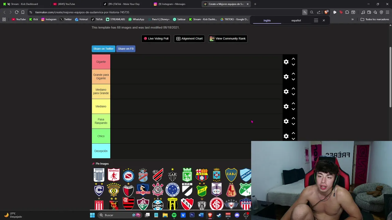Image resolution: width=392 pixels, height=220 pixels.
Task: Switch to the YouTube tab
Action: [x=74, y=4]
